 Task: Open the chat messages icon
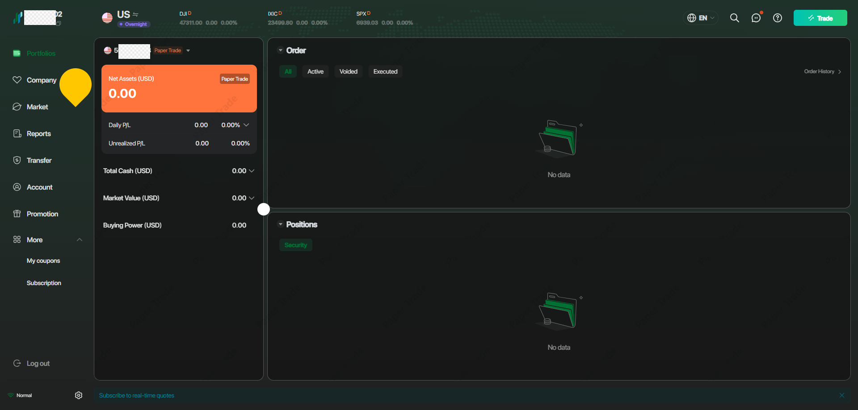[x=756, y=18]
